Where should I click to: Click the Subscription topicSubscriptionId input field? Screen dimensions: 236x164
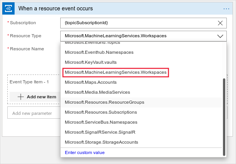pos(138,23)
